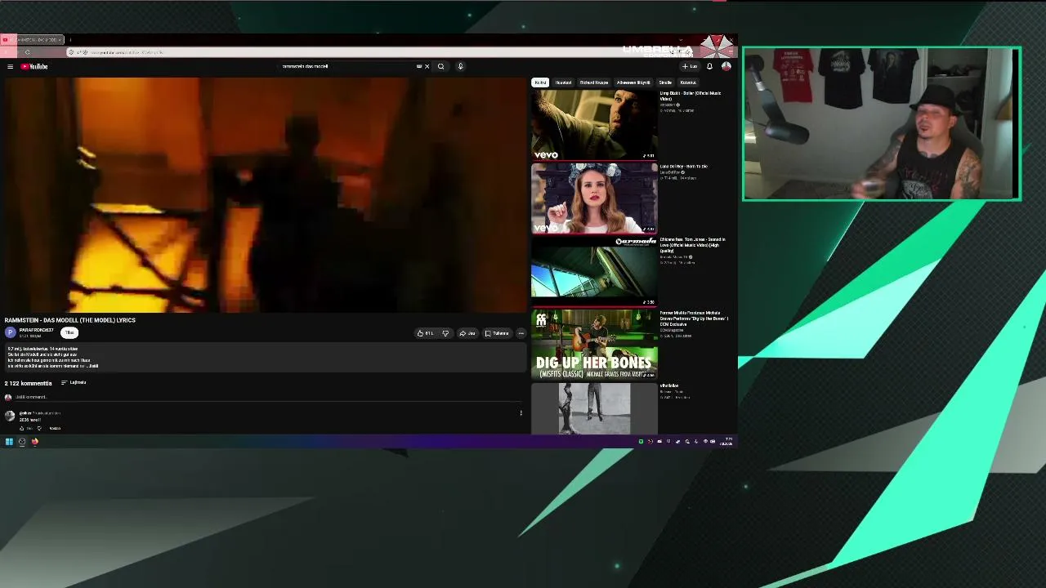Select the Richard Kruspe filter chip
The width and height of the screenshot is (1046, 588).
(594, 82)
